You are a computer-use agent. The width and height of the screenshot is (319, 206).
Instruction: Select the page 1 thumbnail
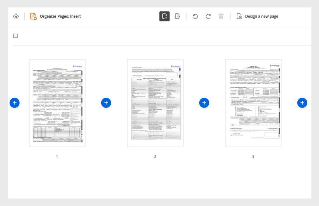[x=57, y=102]
